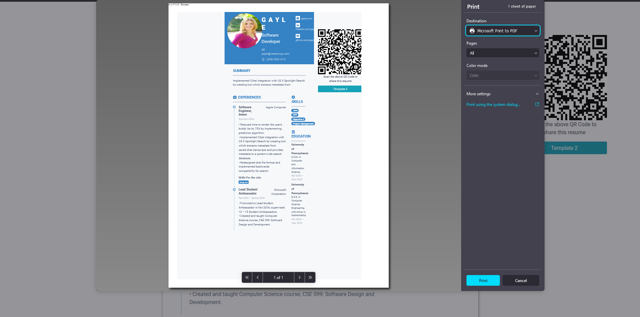Go to first page in preview
This screenshot has width=640, height=317.
[x=247, y=277]
